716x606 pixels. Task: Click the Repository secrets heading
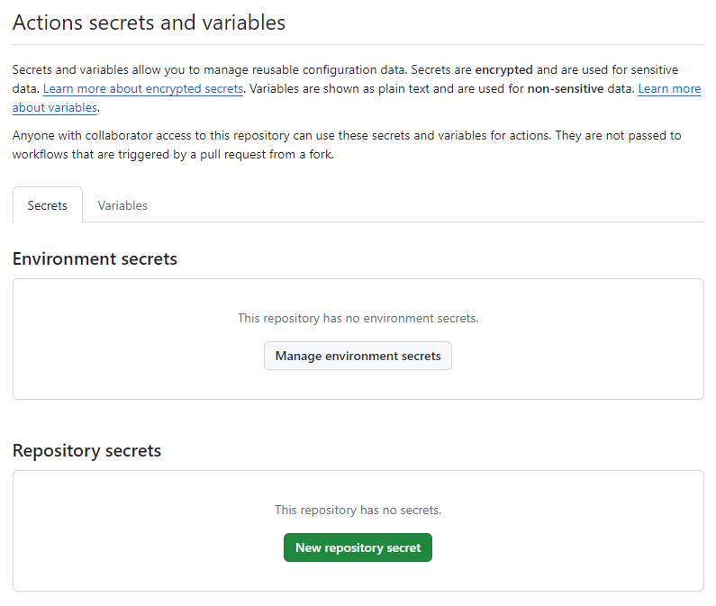pos(86,451)
